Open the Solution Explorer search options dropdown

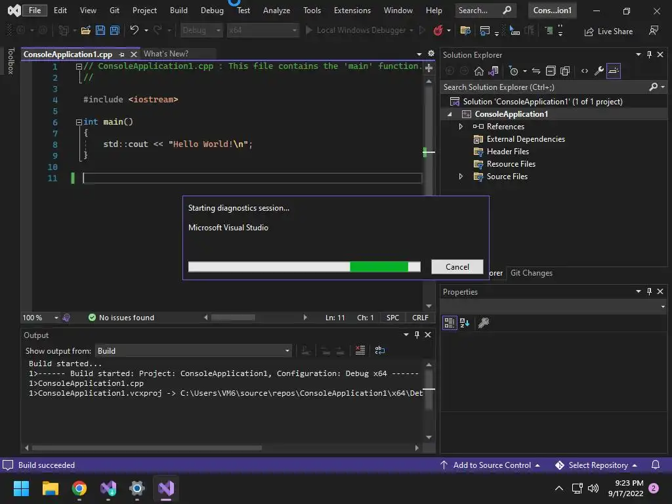(x=663, y=87)
